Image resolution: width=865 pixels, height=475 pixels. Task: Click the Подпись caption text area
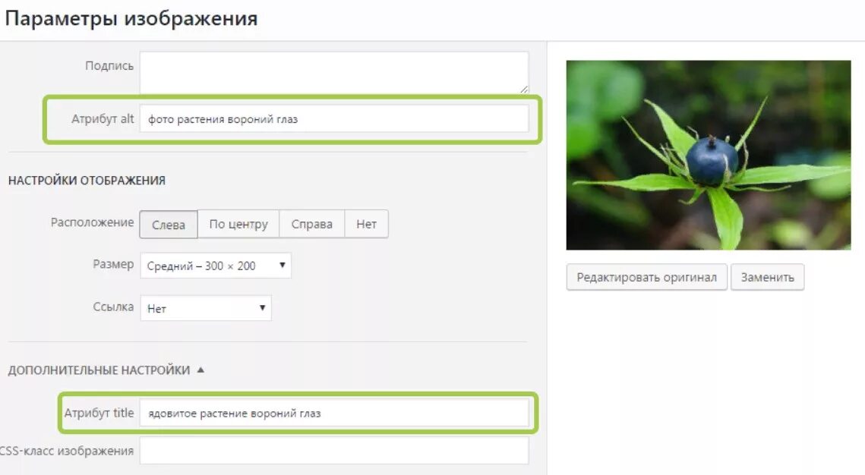[x=334, y=72]
